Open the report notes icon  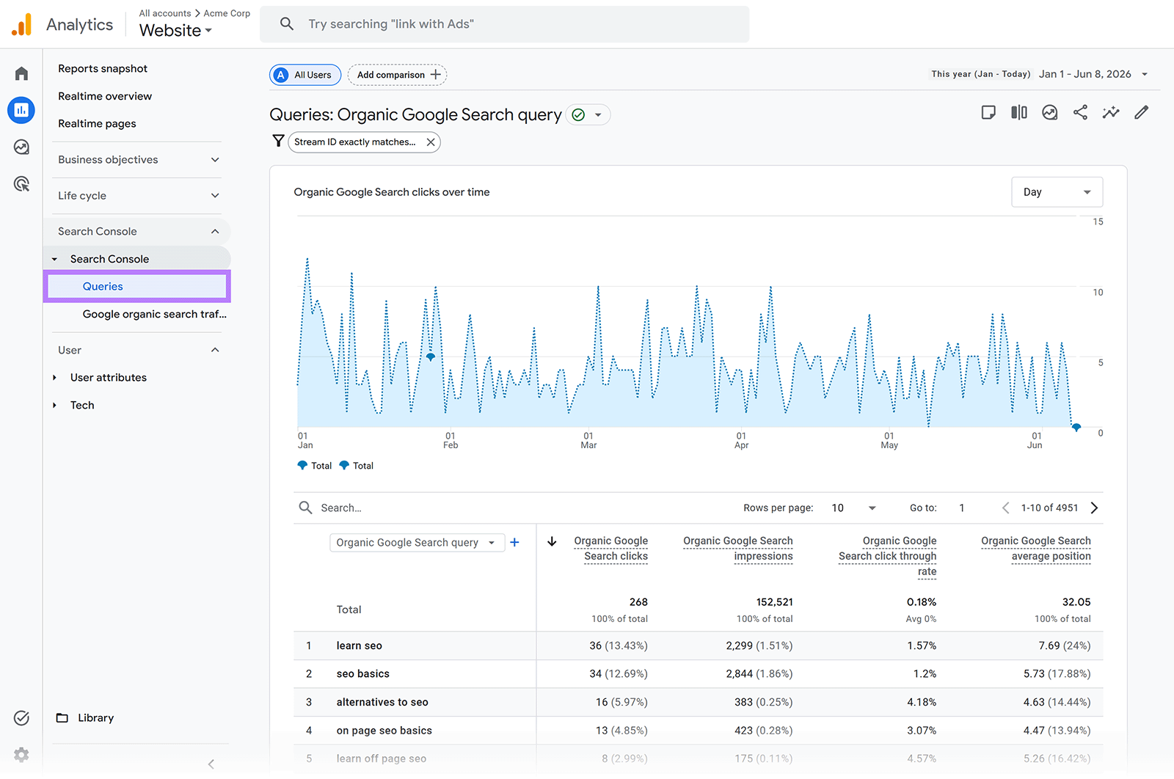(988, 112)
